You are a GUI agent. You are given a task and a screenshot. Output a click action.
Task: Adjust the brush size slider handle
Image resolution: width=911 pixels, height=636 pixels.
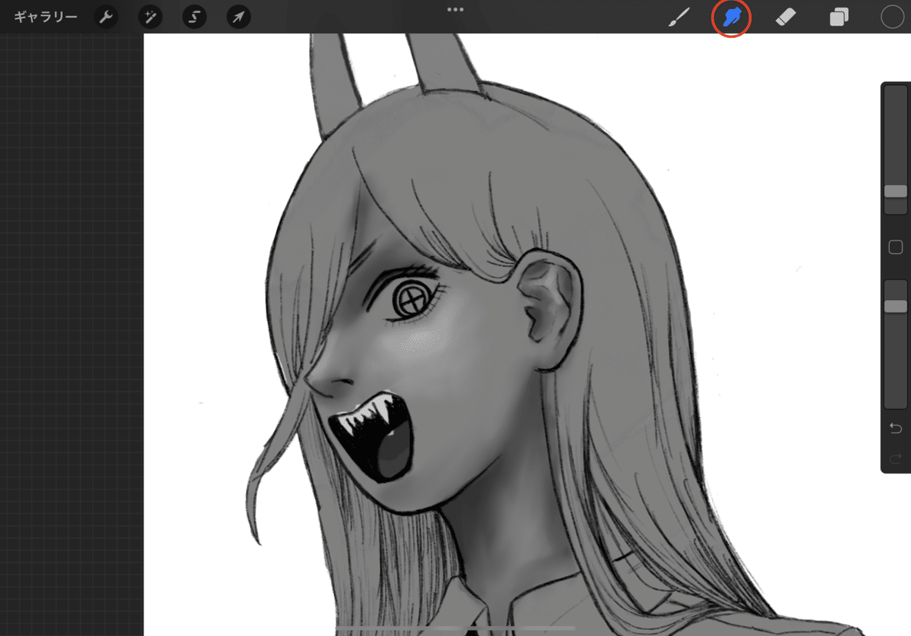point(896,191)
